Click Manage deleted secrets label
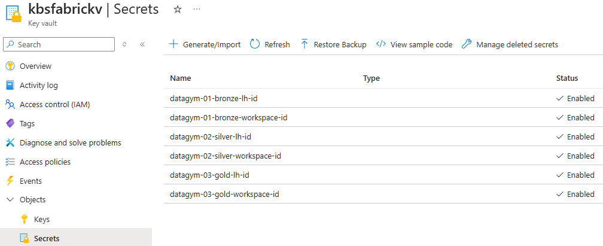 point(517,45)
